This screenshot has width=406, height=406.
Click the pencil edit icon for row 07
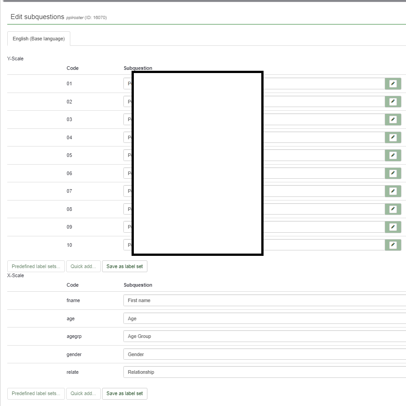(x=393, y=191)
